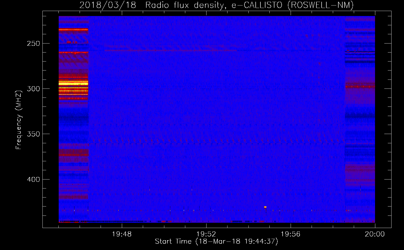
Task: Click the small orange spot near 19:54:45
Action: [x=265, y=207]
